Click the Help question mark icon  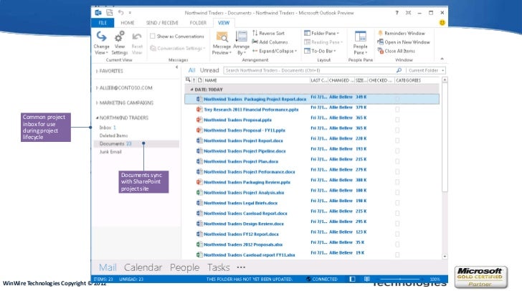(397, 13)
